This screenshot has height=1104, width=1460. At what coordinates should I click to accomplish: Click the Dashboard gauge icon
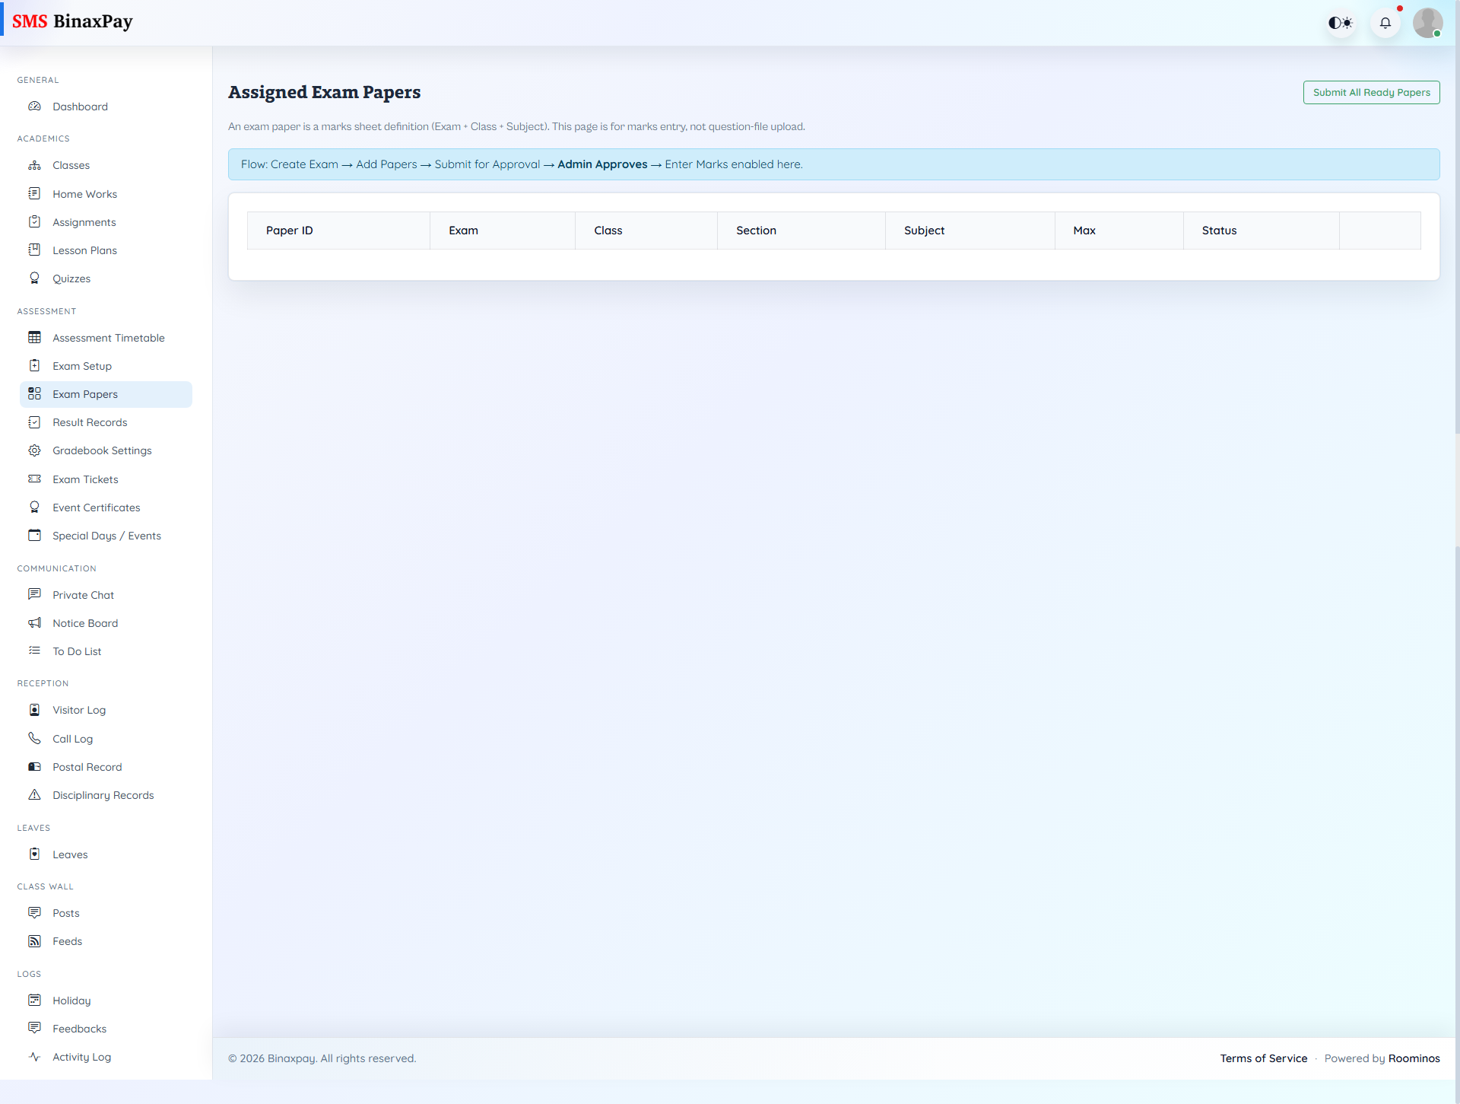[x=34, y=107]
